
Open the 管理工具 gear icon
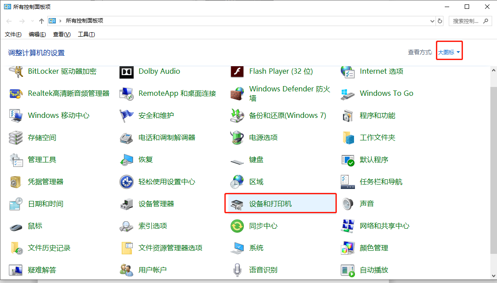[x=15, y=160]
